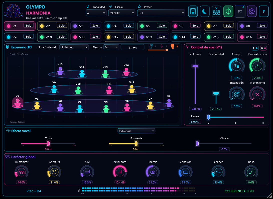Select the V6 voice tab

186,26
